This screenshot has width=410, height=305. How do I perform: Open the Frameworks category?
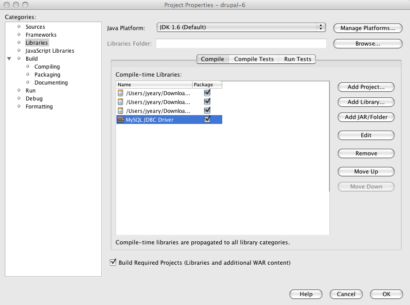(x=41, y=35)
